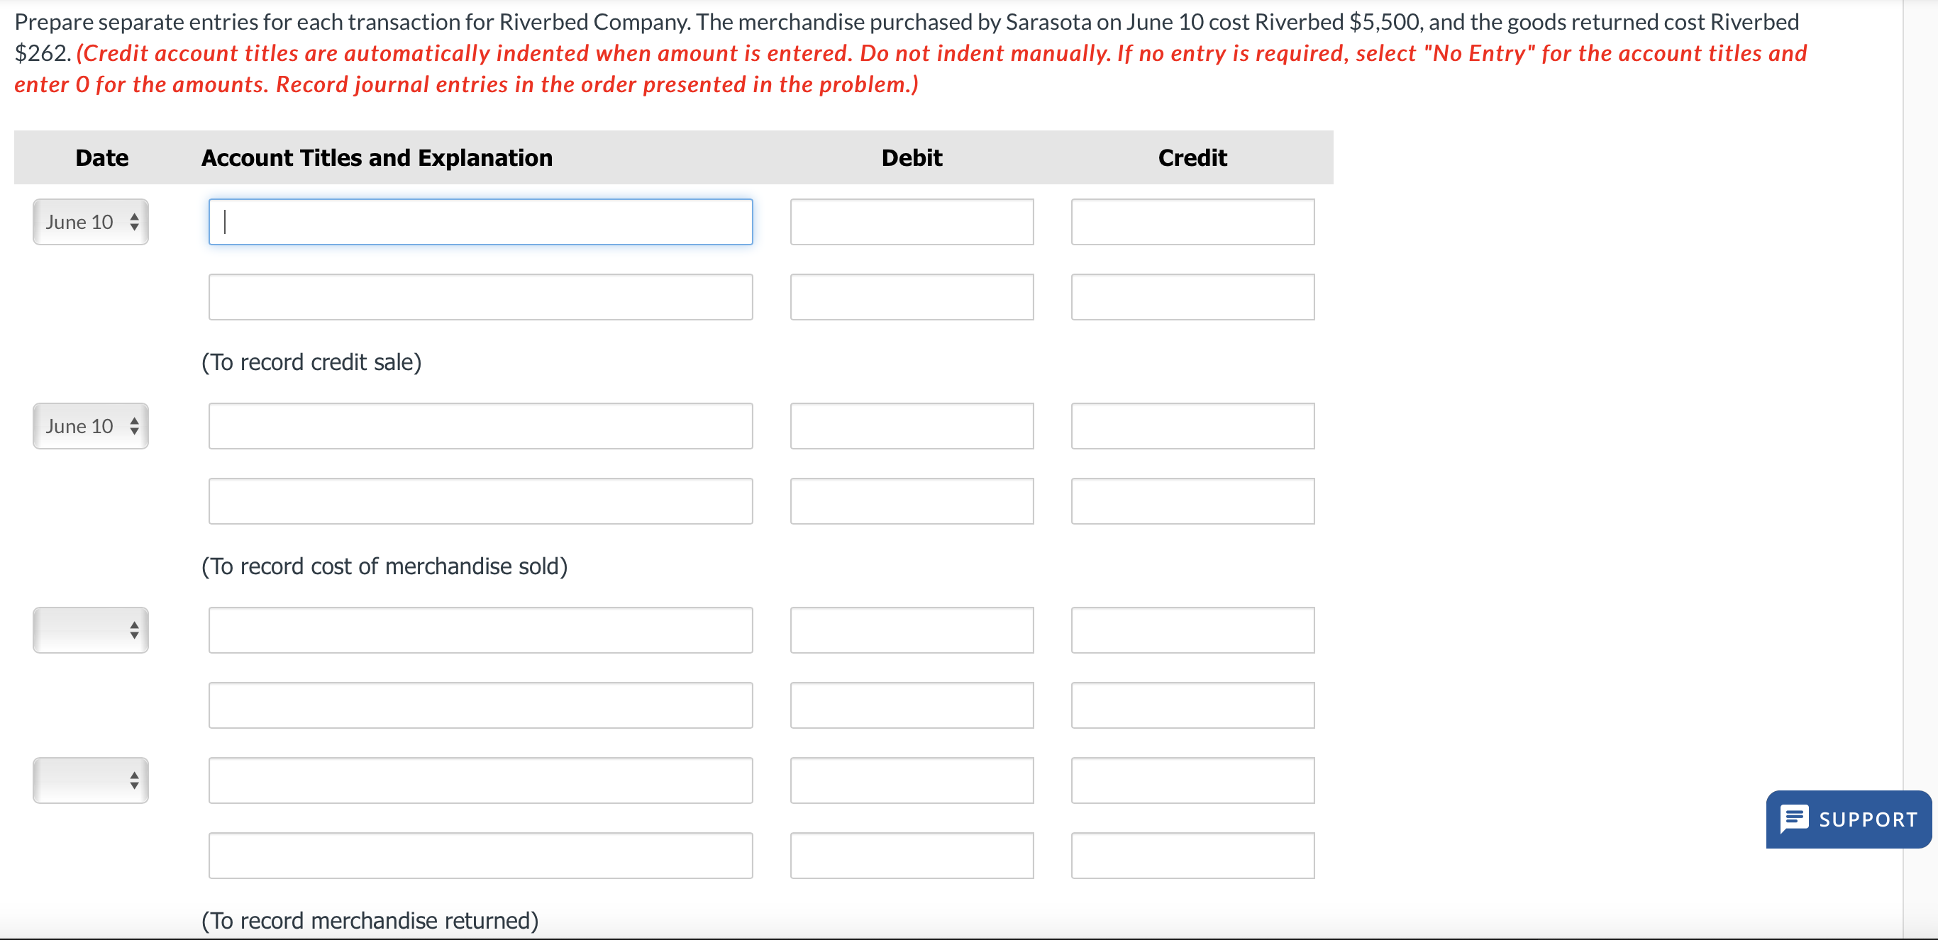Open the Support chat button

tap(1848, 819)
